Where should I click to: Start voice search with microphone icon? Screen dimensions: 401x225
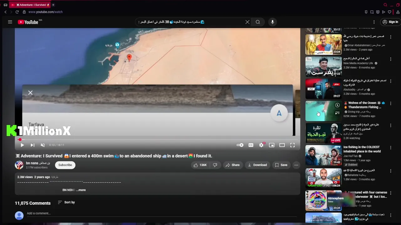tap(273, 22)
